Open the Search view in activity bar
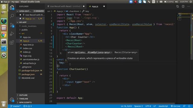This screenshot has height=108, width=193. (x=12, y=16)
